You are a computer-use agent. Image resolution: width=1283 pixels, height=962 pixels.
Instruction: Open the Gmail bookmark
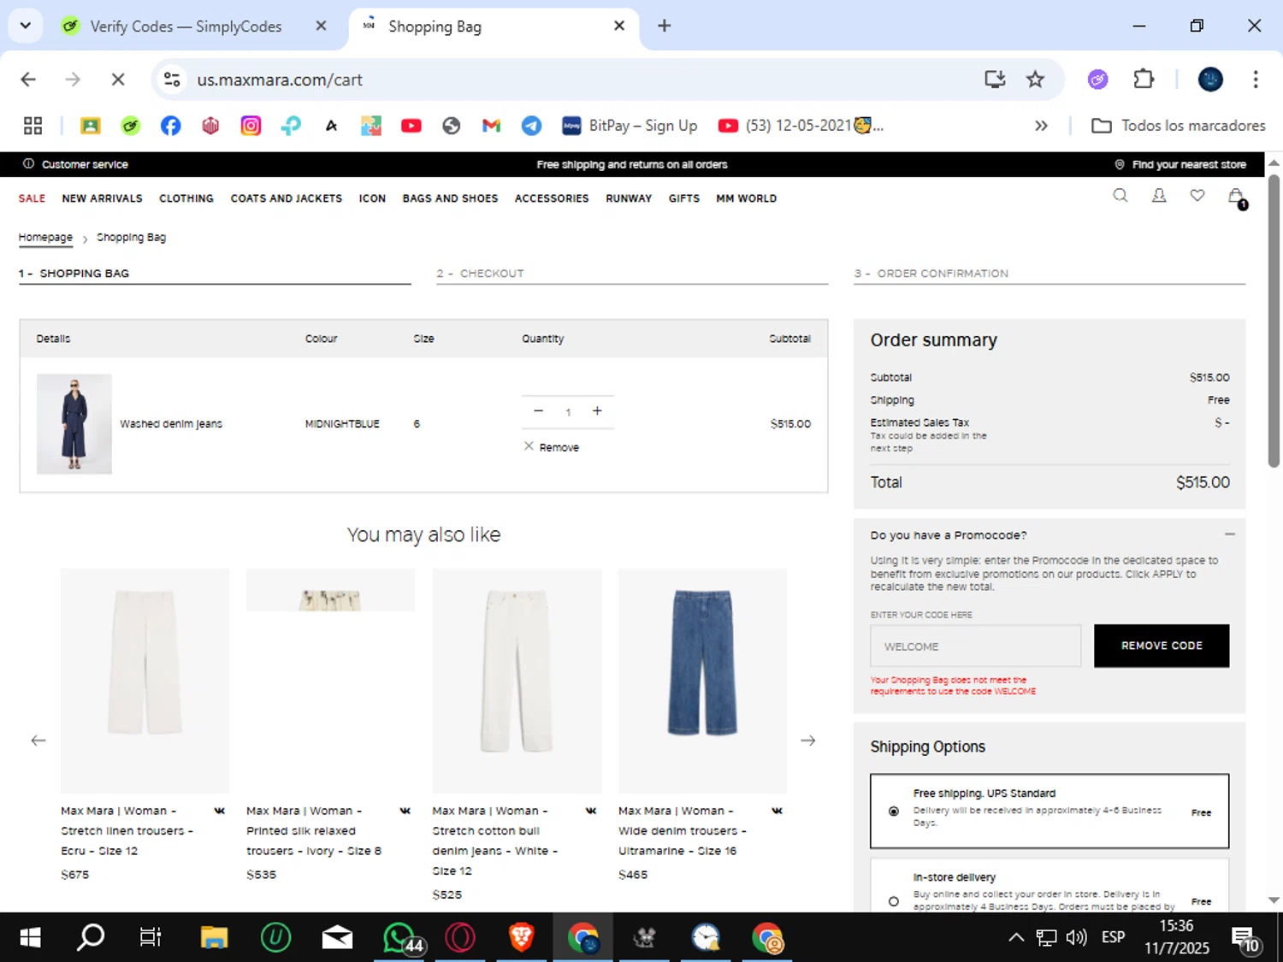pyautogui.click(x=491, y=126)
